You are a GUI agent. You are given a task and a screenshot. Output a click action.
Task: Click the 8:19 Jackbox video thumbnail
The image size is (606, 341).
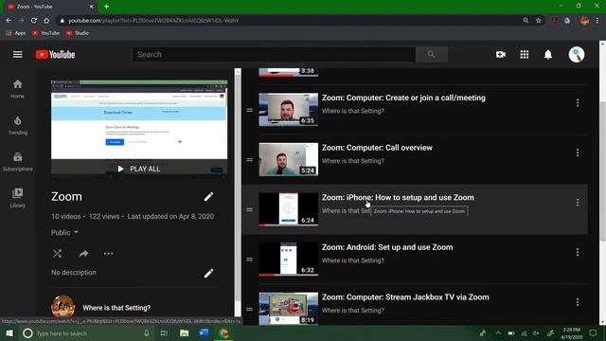(x=288, y=309)
